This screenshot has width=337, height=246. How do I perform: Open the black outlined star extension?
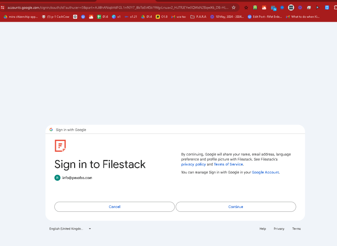[246, 8]
